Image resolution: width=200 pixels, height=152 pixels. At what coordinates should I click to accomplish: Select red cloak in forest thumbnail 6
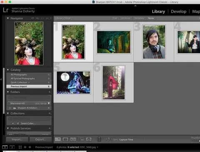tap(114, 82)
